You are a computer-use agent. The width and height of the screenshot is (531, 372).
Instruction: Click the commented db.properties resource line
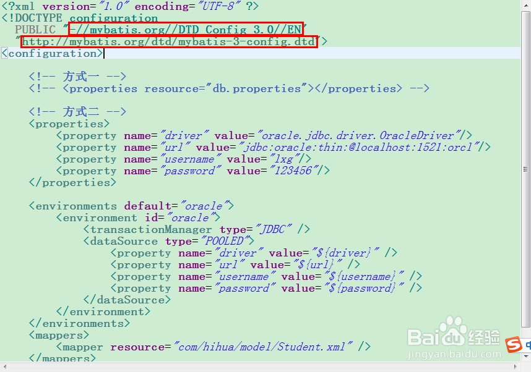tap(229, 88)
